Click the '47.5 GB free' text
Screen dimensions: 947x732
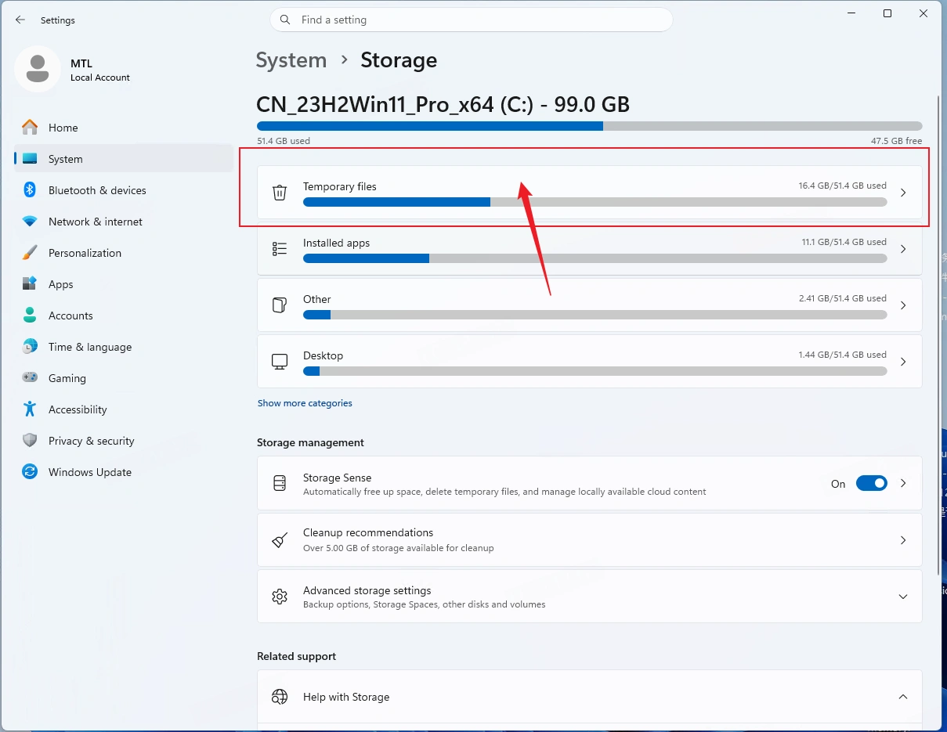point(896,141)
